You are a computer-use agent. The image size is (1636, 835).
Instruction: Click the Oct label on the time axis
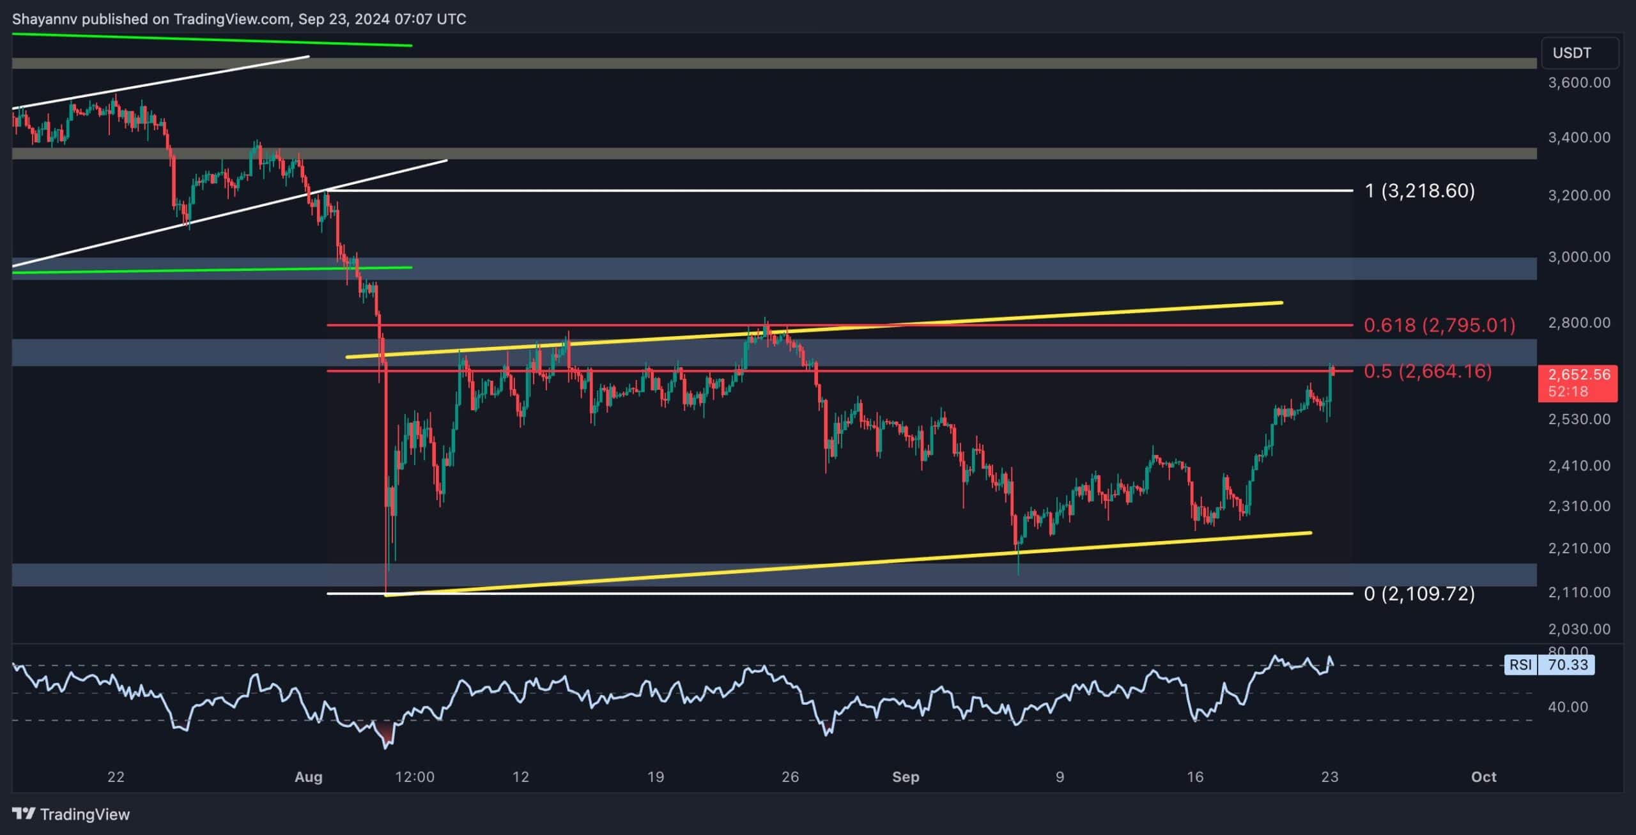pyautogui.click(x=1483, y=777)
